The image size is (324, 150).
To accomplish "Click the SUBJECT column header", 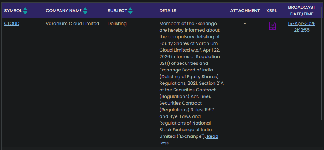I will click(117, 11).
